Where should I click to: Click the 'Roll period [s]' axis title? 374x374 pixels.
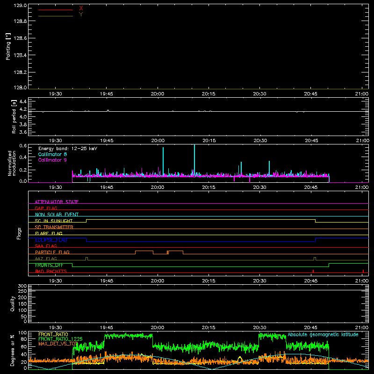(x=14, y=116)
